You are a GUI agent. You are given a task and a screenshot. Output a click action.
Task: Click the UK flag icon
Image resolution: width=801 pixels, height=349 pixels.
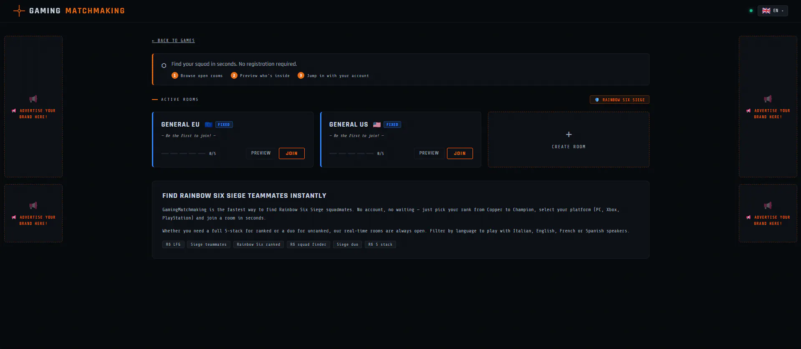[x=766, y=11]
